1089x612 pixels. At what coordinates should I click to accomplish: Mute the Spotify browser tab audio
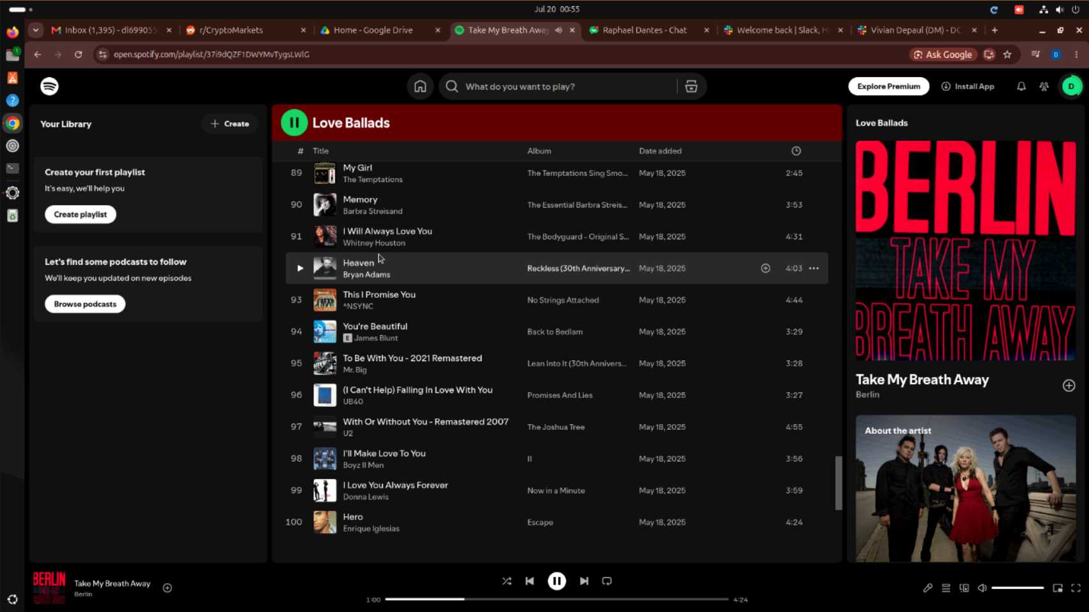[558, 30]
